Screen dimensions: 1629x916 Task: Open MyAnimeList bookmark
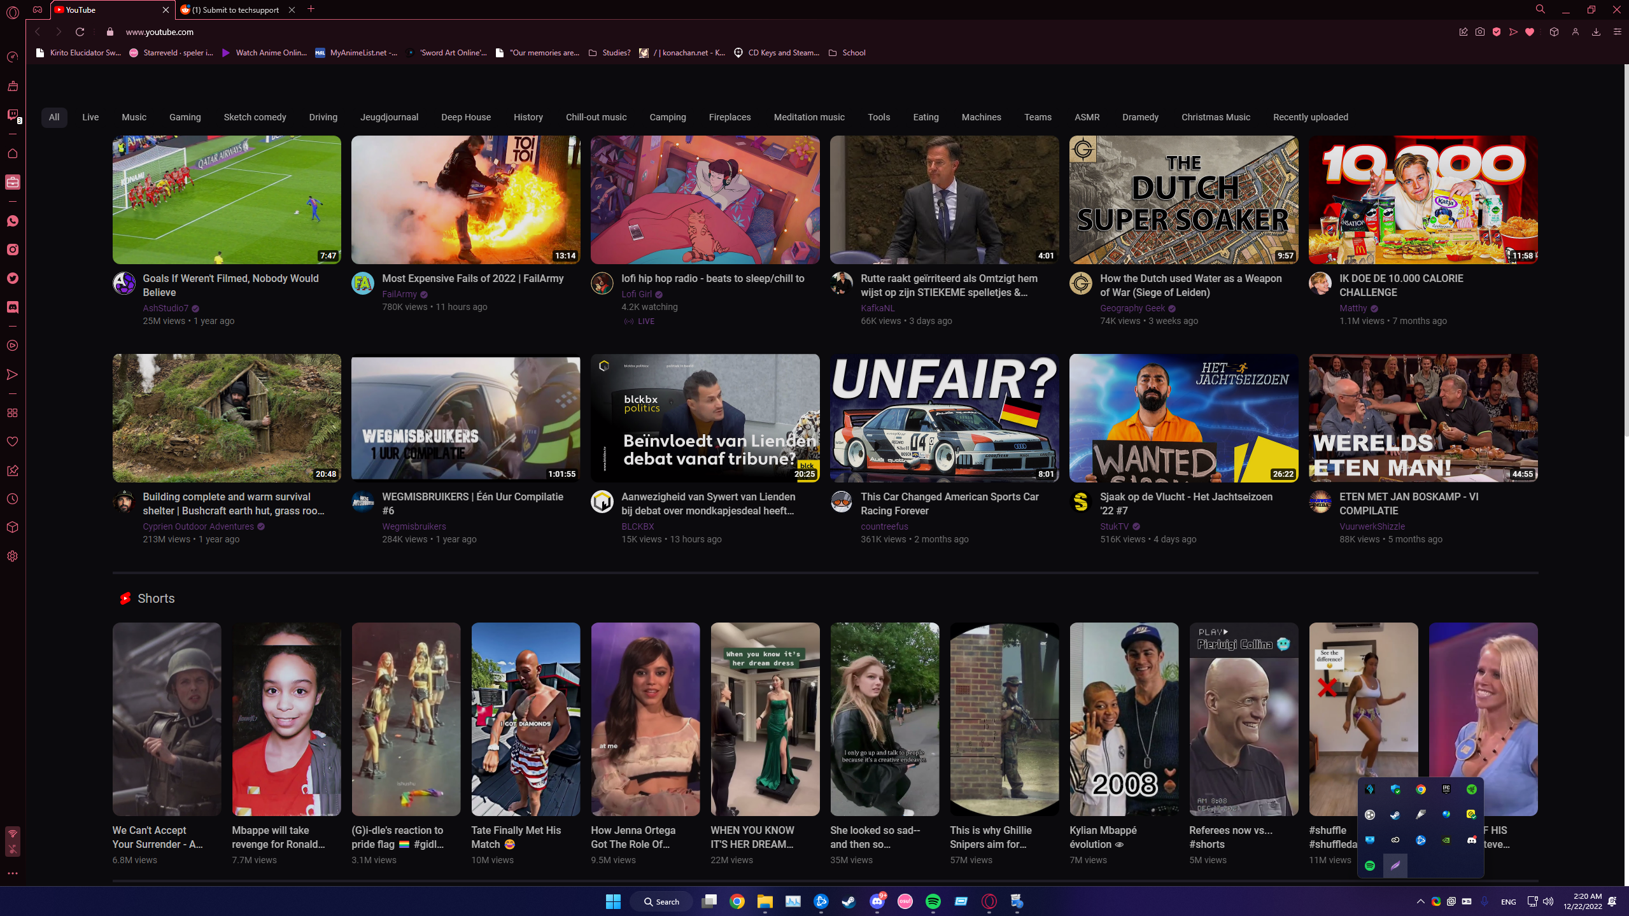point(356,53)
